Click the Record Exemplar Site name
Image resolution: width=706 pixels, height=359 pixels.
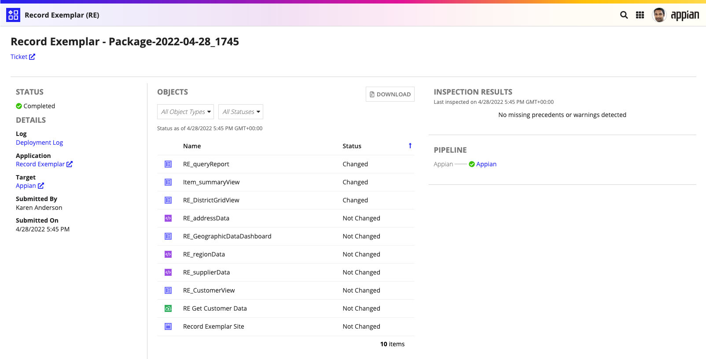tap(213, 326)
